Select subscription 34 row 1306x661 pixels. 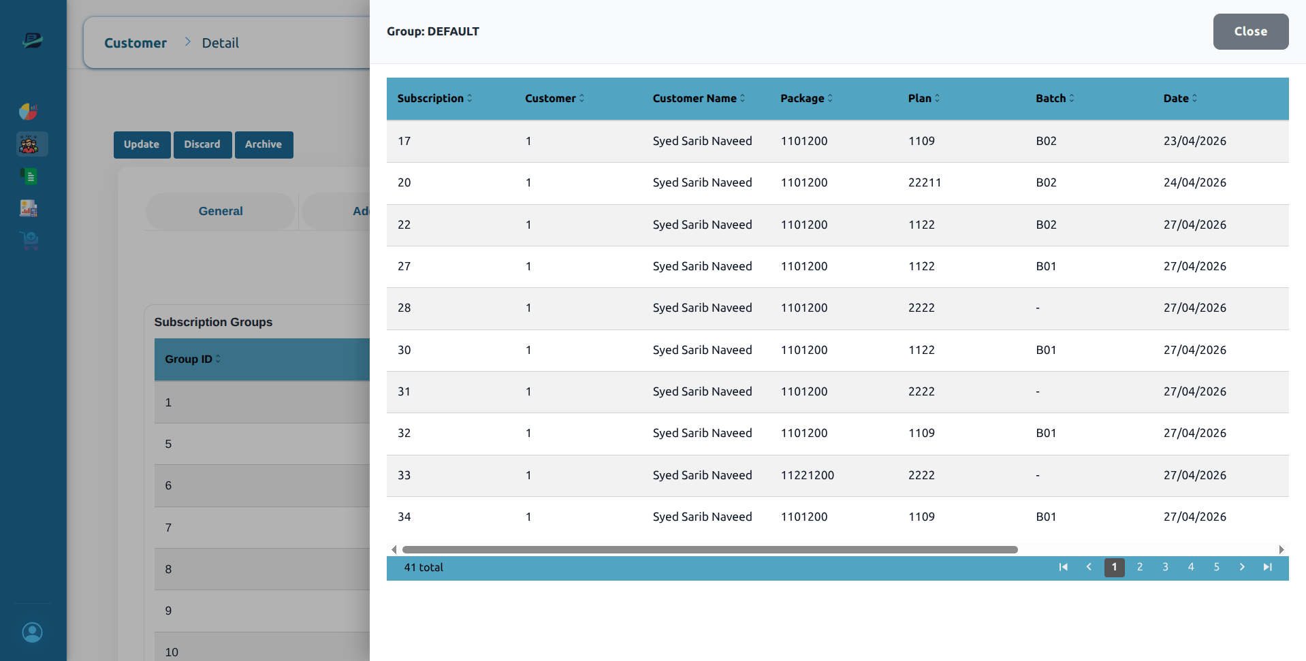(x=838, y=517)
